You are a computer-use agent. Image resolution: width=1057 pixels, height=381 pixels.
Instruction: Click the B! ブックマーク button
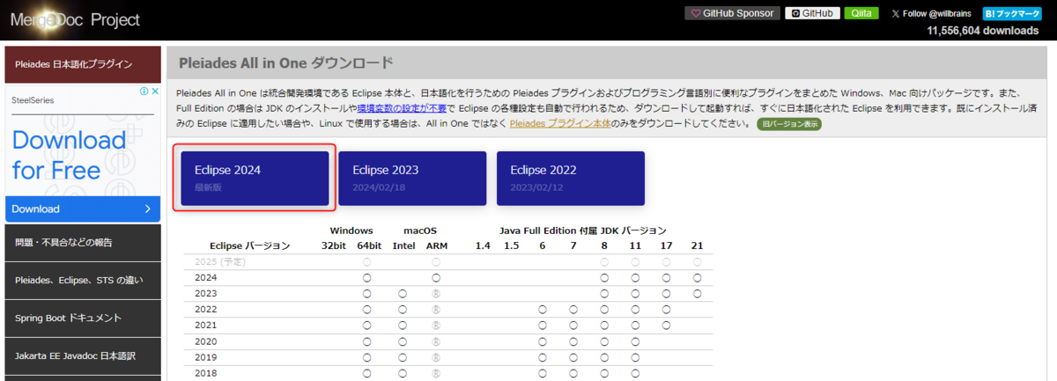point(1012,13)
